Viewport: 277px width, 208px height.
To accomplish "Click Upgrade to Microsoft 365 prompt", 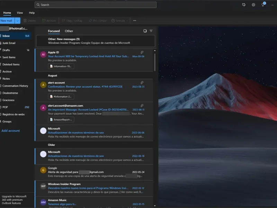I will tap(14, 200).
